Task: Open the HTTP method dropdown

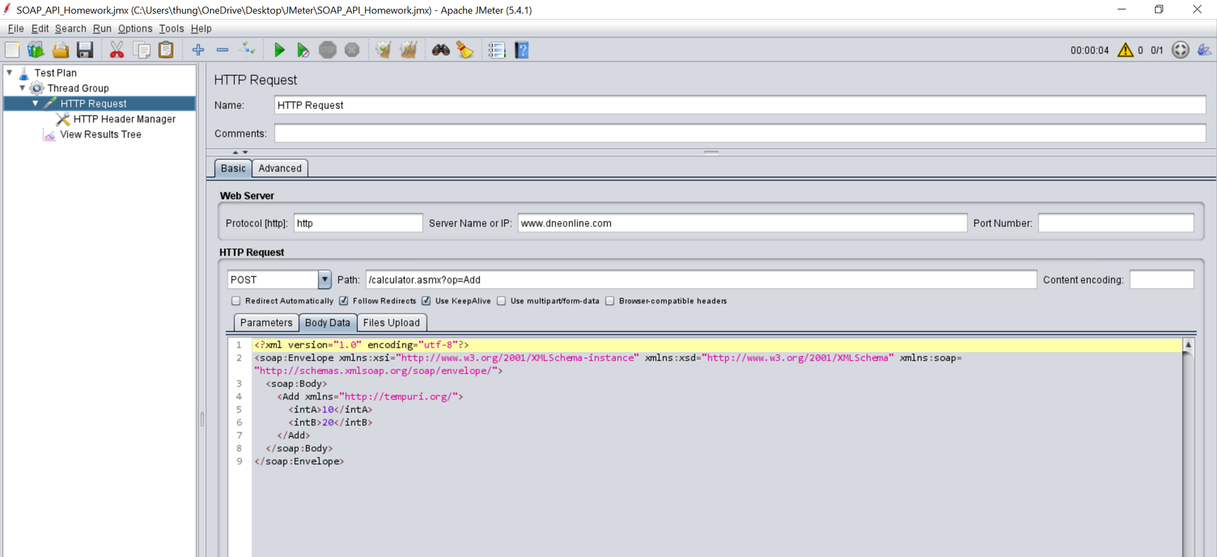Action: click(x=324, y=280)
